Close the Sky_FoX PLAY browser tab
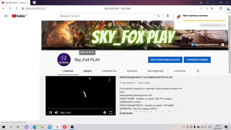The image size is (231, 130). click(x=27, y=3)
